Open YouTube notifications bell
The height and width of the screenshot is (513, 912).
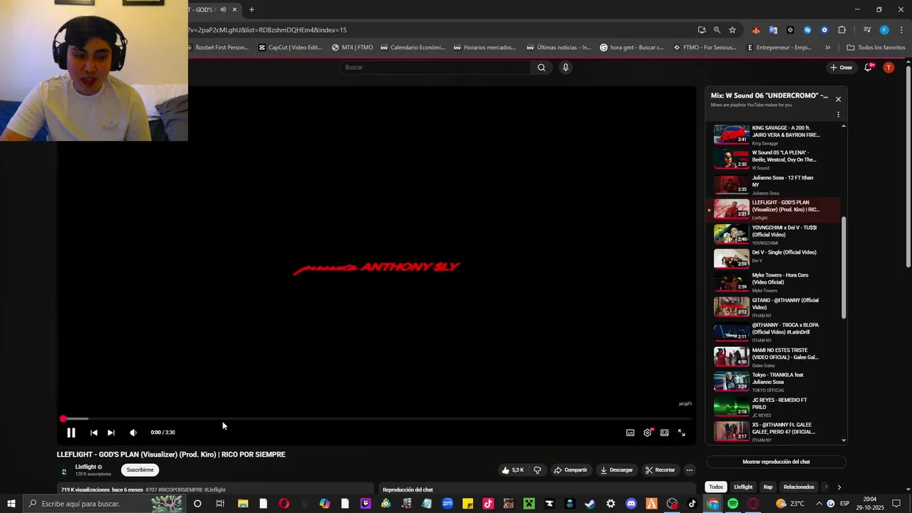(869, 68)
